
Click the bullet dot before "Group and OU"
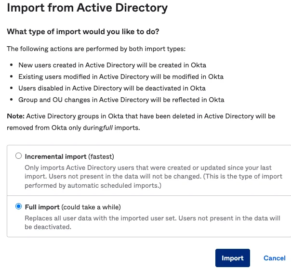[x=12, y=100]
